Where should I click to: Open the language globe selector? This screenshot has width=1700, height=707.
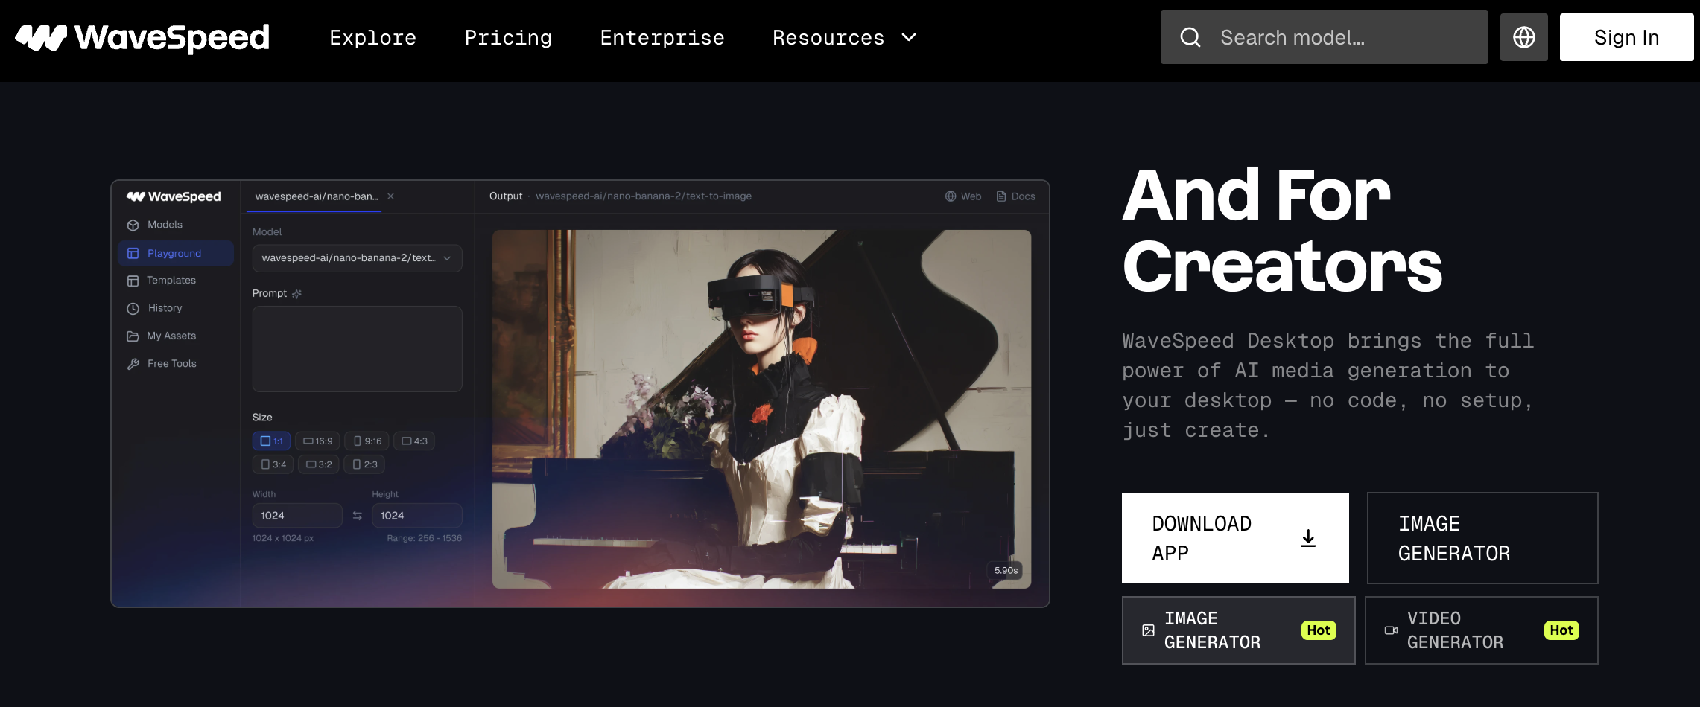tap(1523, 37)
